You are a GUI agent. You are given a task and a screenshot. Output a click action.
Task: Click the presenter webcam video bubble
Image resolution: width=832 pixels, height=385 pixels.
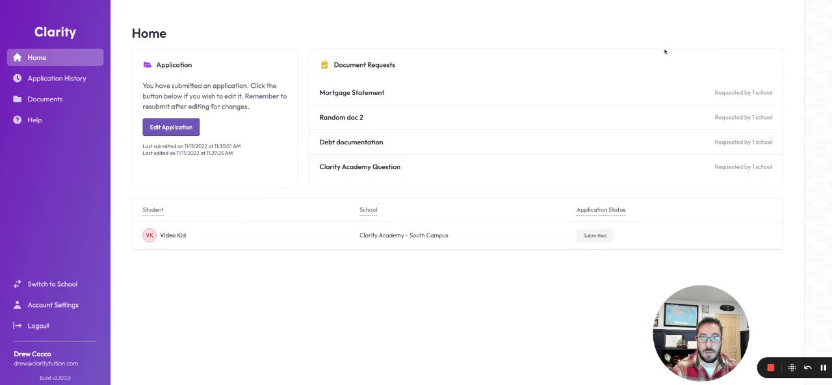click(x=701, y=333)
